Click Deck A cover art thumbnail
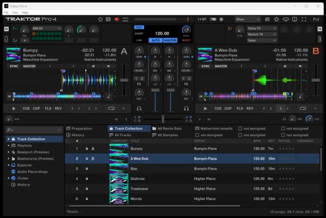 click(13, 55)
